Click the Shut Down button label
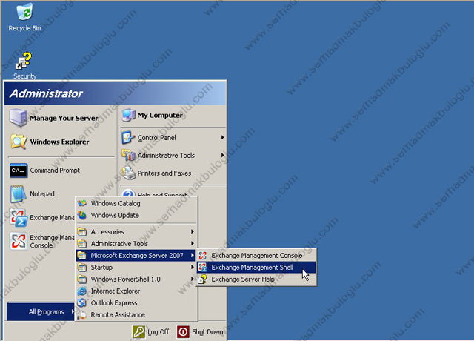 pos(207,332)
